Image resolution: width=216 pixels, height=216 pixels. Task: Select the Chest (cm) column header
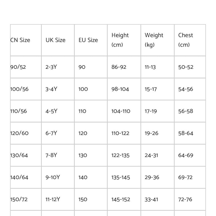click(x=186, y=40)
